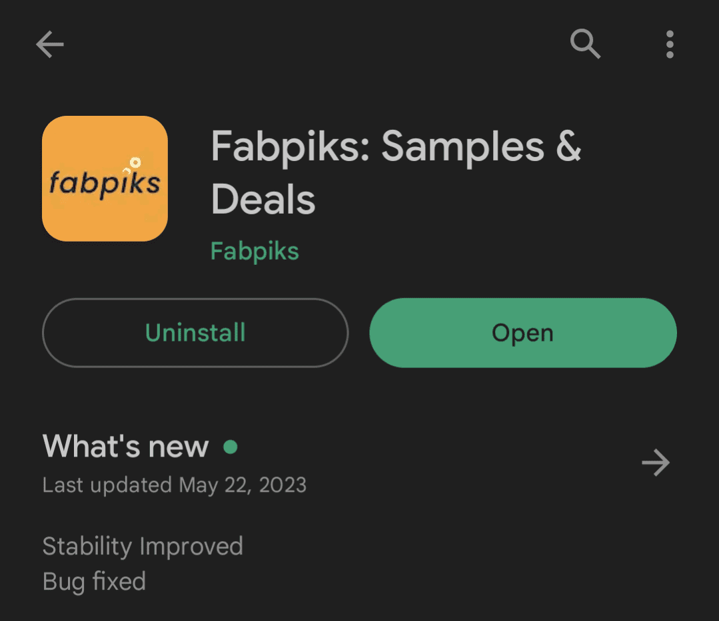Uninstall the Fabpiks app
Image resolution: width=719 pixels, height=621 pixels.
click(195, 333)
